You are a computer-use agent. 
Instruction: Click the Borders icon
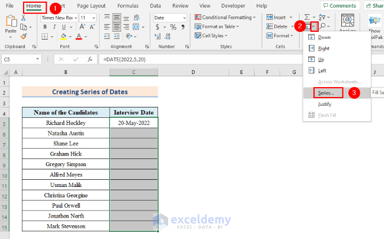click(x=44, y=36)
